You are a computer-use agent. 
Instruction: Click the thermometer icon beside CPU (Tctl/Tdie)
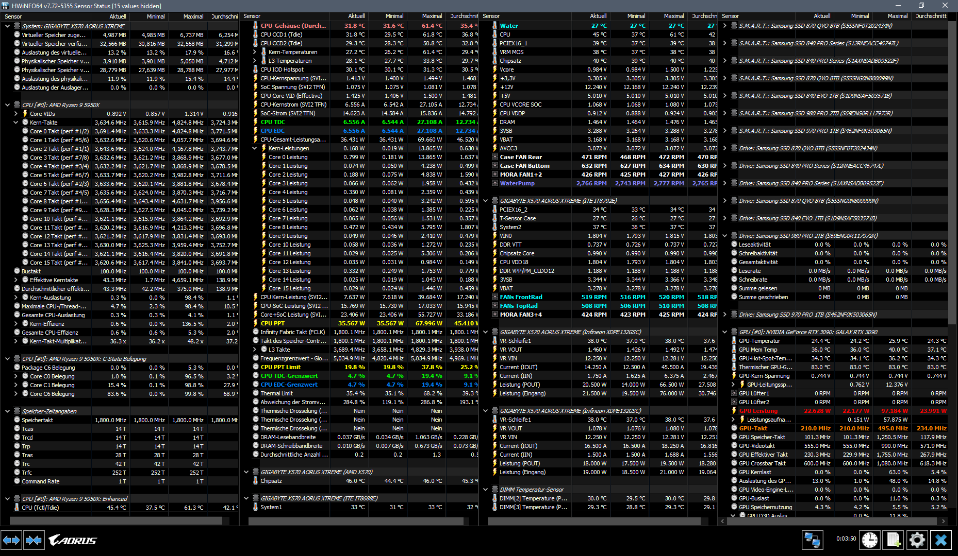[x=17, y=508]
